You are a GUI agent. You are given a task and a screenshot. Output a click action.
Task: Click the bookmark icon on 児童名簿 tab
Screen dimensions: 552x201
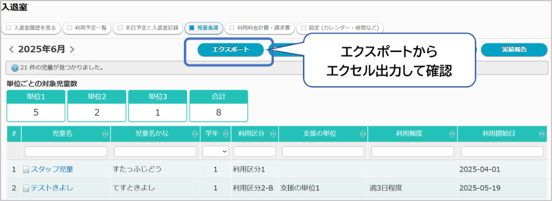point(192,28)
